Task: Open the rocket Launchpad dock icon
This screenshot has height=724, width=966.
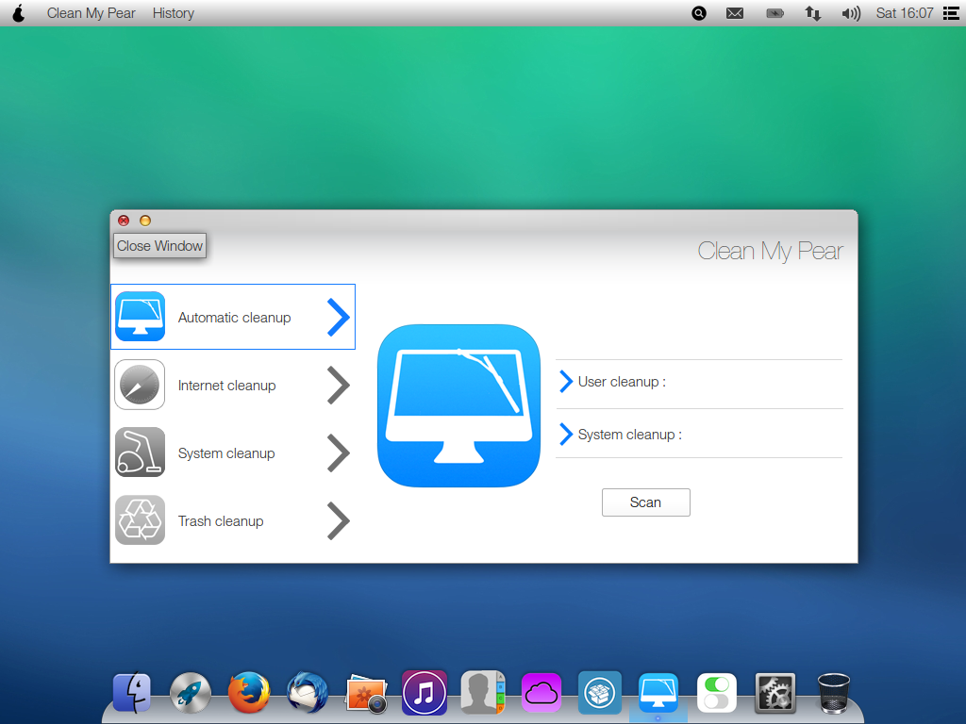Action: tap(191, 693)
